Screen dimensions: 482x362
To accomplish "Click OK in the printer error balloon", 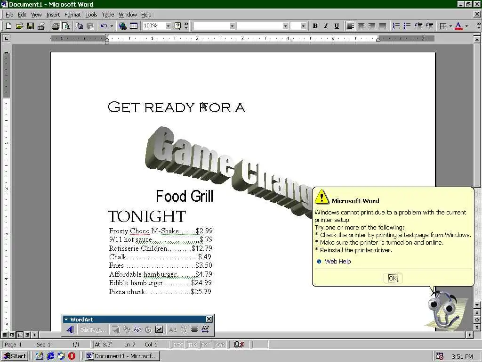I will point(393,278).
